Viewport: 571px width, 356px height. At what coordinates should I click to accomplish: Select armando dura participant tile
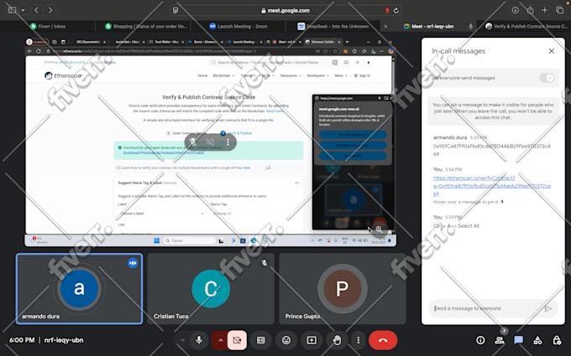pyautogui.click(x=80, y=289)
